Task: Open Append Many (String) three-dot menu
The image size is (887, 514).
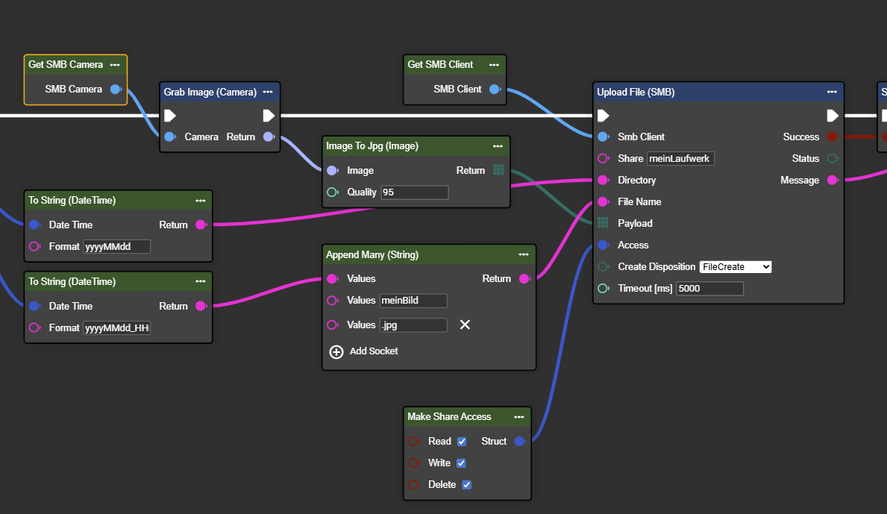Action: [x=524, y=254]
